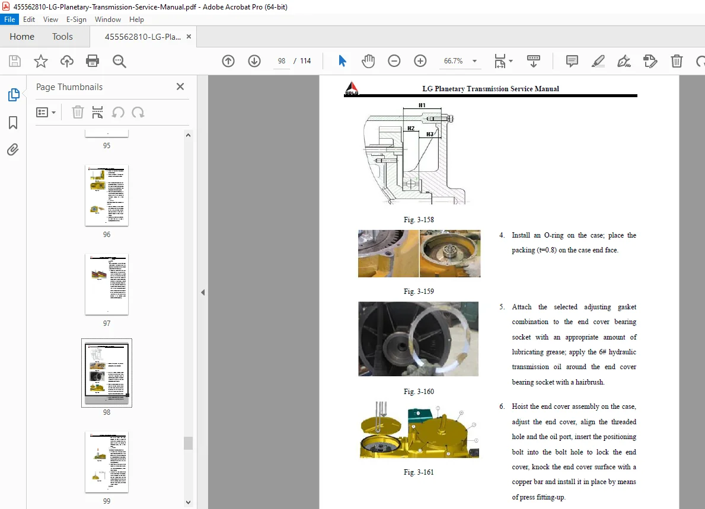Click the Save file icon
Screen dimensions: 705x509
(15, 61)
